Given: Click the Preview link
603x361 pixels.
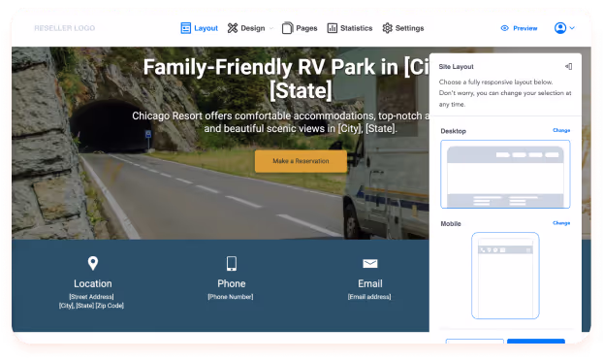Looking at the screenshot, I should (520, 28).
